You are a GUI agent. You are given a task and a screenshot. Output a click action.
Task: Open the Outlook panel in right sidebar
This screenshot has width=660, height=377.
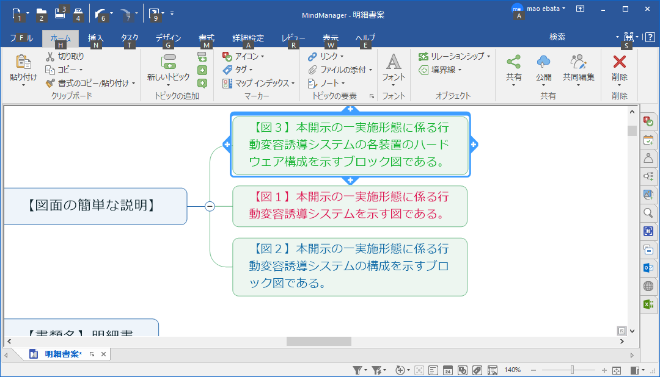648,267
